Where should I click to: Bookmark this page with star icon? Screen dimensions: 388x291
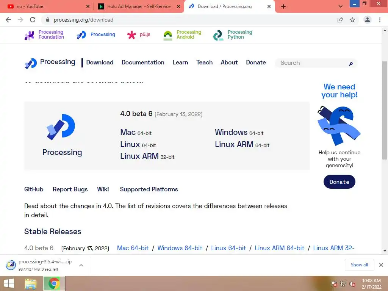[352, 20]
